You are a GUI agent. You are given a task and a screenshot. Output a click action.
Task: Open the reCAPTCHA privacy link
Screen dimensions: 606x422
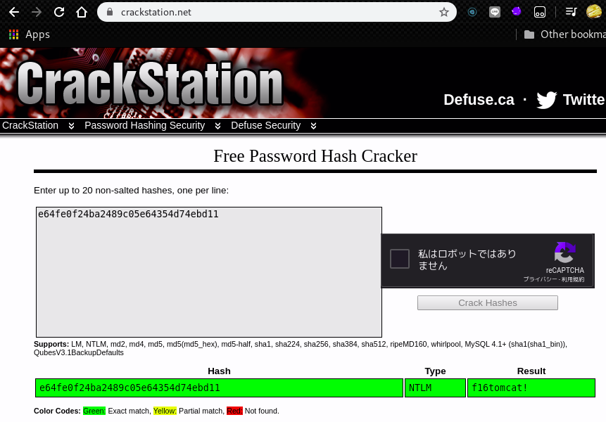click(x=540, y=279)
